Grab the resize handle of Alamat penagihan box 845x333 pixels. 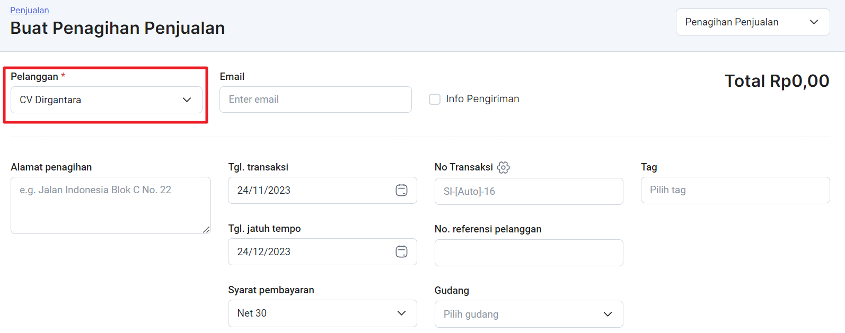coord(206,229)
